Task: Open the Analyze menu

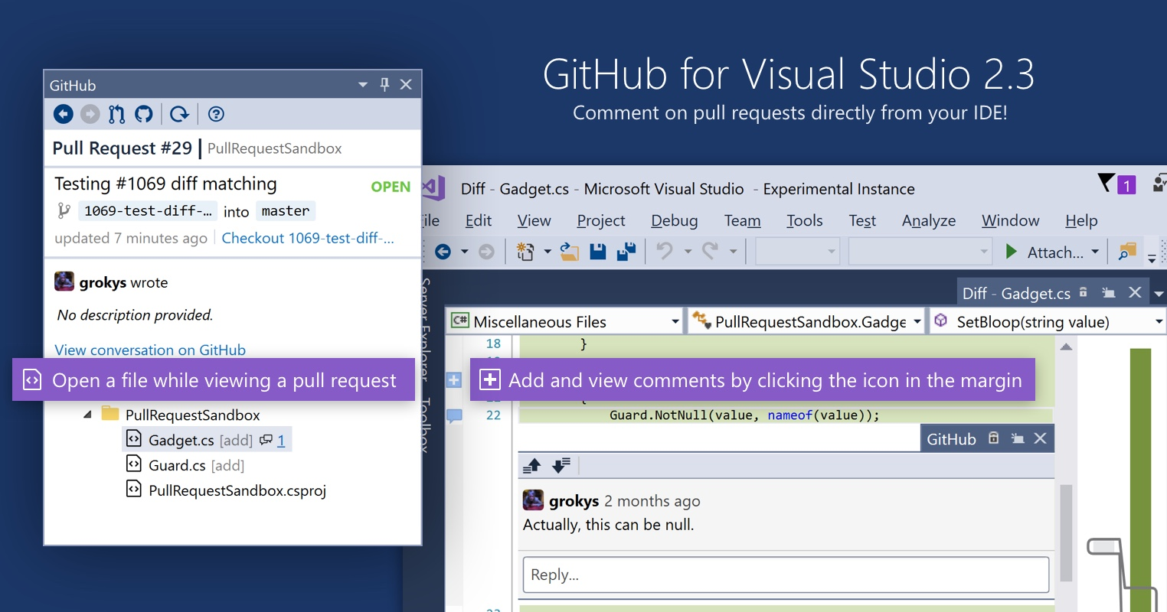Action: (x=928, y=220)
